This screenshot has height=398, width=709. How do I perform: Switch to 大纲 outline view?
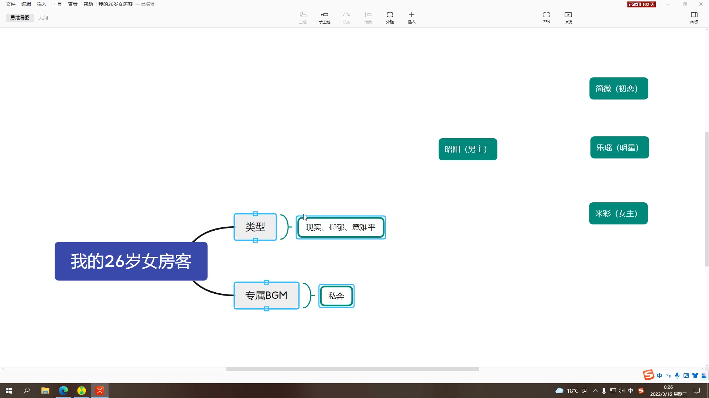(43, 18)
